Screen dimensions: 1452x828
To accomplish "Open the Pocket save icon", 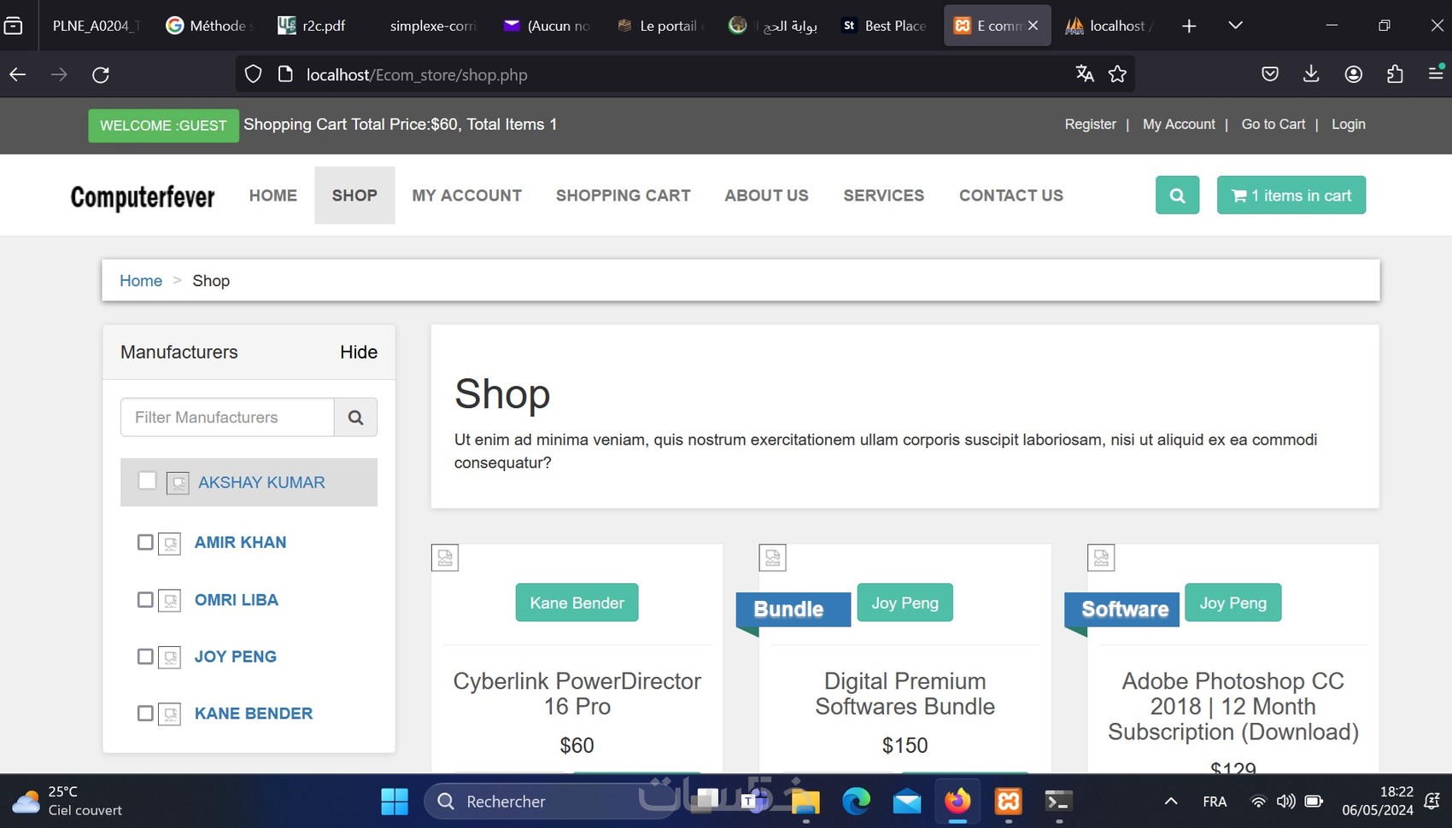I will (1270, 74).
